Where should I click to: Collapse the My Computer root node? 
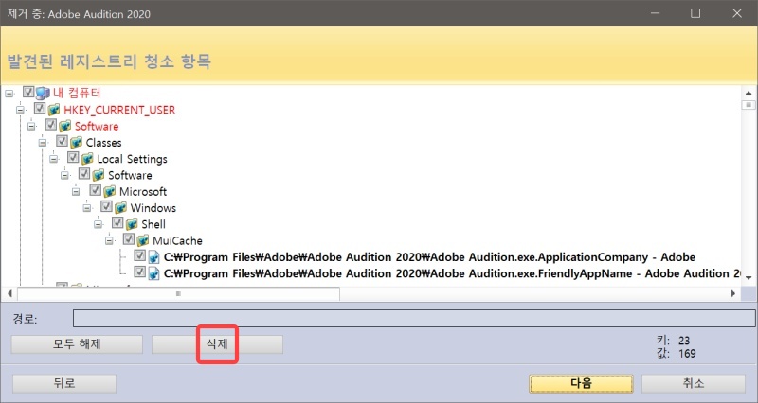[9, 94]
